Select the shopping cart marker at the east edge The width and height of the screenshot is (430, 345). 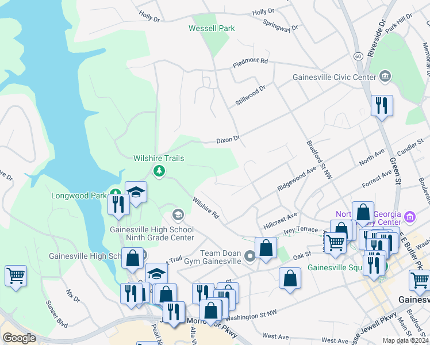click(x=420, y=281)
